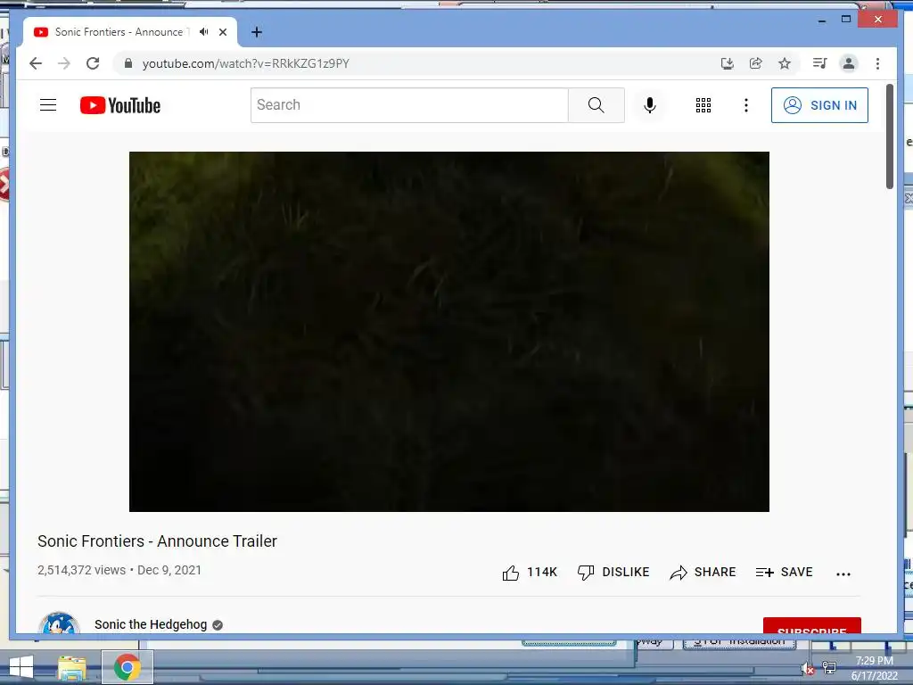This screenshot has width=913, height=685.
Task: Open the SHARE option for the video
Action: point(703,573)
